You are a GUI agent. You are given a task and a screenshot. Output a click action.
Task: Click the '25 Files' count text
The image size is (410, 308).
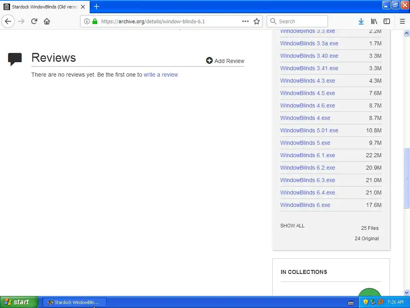(x=370, y=228)
